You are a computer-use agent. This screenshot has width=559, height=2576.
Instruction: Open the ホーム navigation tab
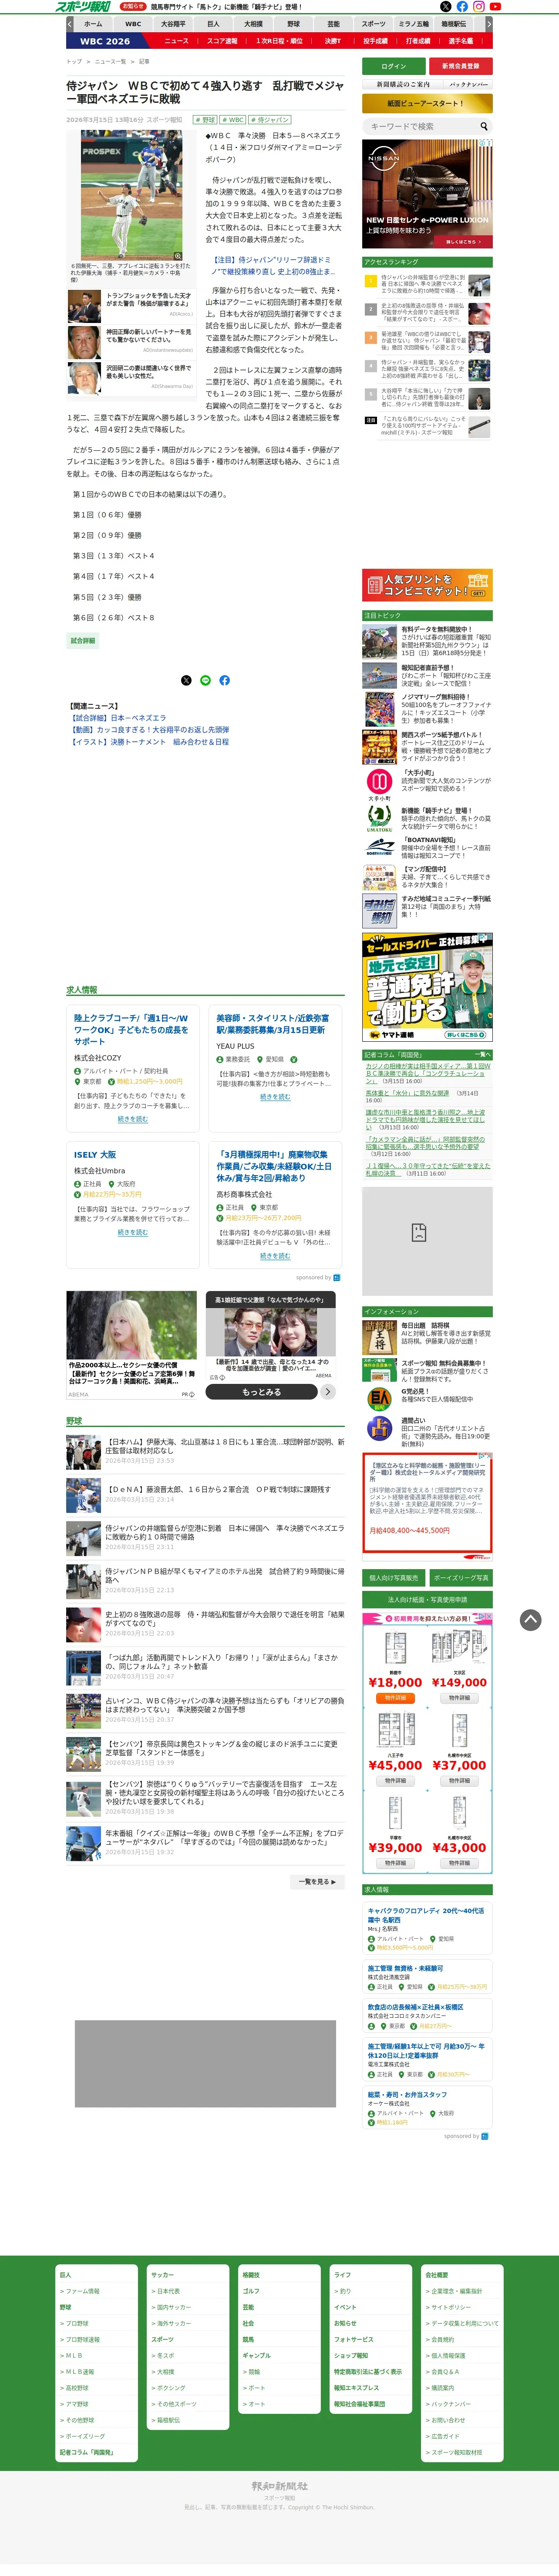pyautogui.click(x=93, y=23)
